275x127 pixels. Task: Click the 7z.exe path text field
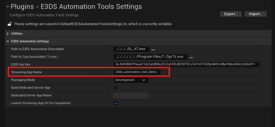tap(150, 57)
